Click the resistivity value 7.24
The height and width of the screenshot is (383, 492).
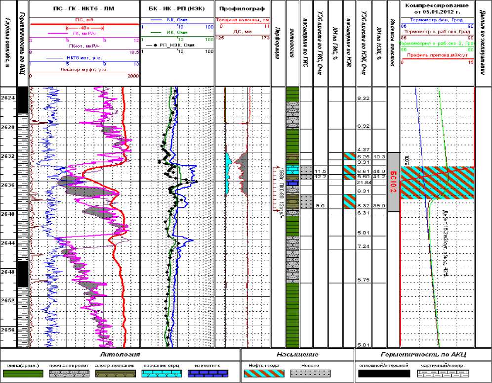(x=364, y=246)
